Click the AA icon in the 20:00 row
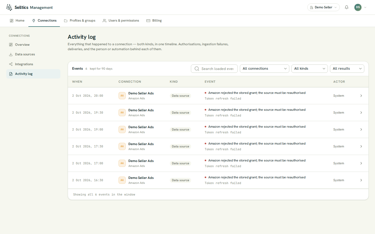Image resolution: width=375 pixels, height=234 pixels. (122, 96)
